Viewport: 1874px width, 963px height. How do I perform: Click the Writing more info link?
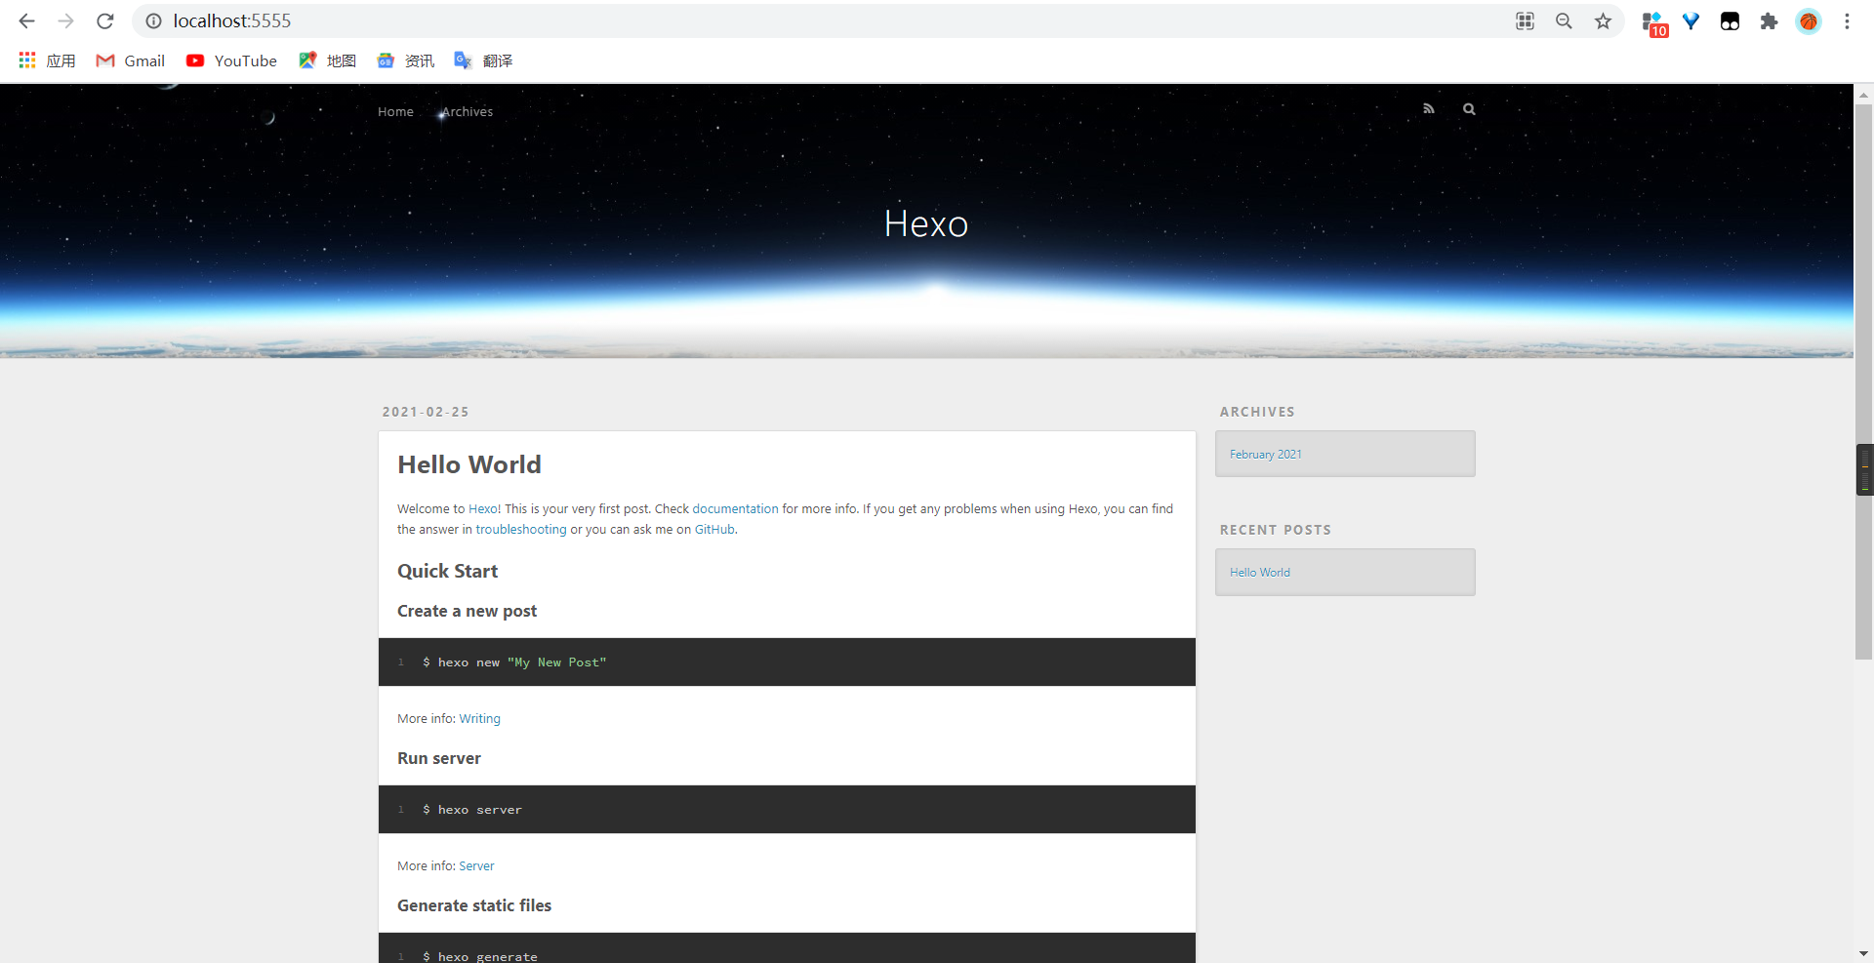tap(479, 719)
